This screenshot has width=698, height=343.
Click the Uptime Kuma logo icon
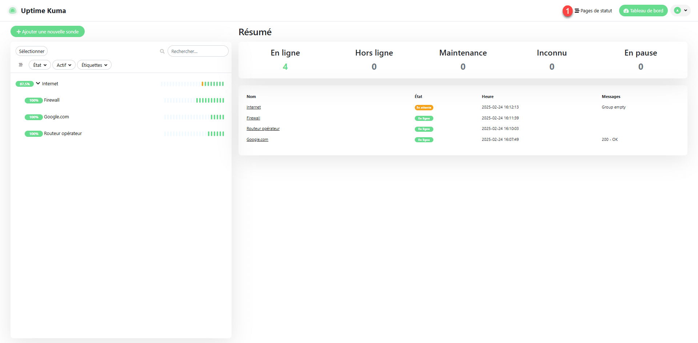tap(12, 11)
